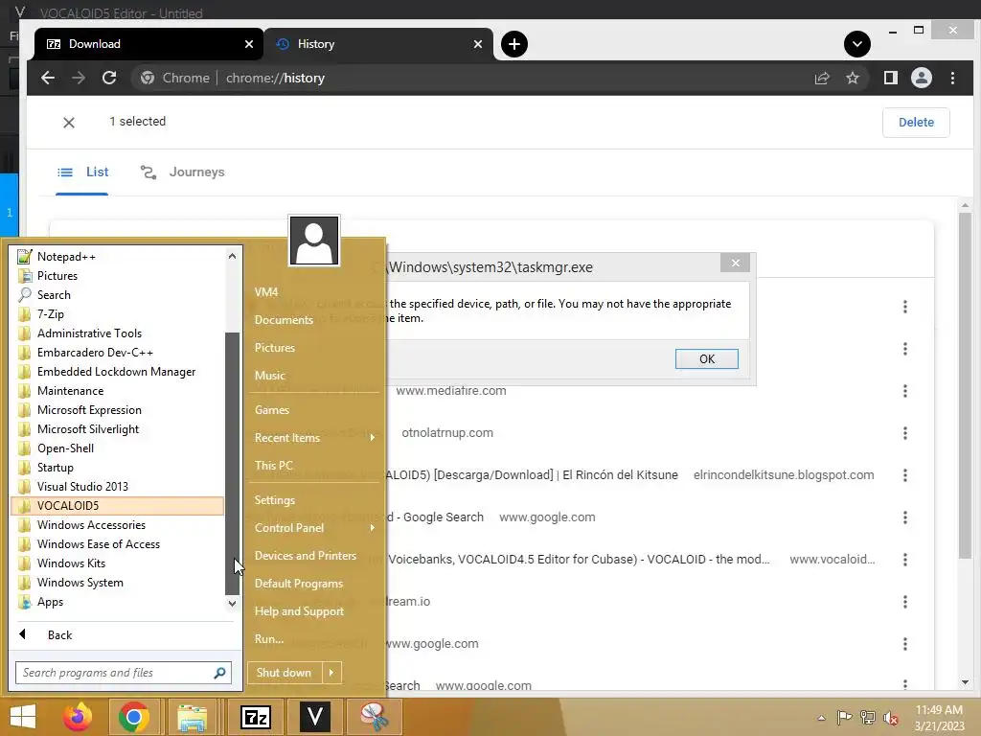This screenshot has height=736, width=981.
Task: Open more actions for elrincondelkitsune.blogspot.com entry
Action: pos(904,475)
